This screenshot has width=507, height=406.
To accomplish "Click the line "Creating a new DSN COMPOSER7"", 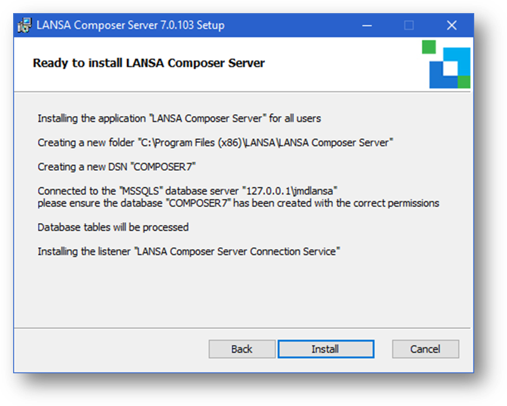I will [116, 167].
